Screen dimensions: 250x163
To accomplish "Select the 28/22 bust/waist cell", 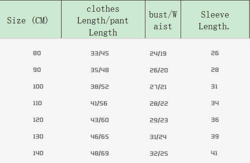I will (x=158, y=103).
